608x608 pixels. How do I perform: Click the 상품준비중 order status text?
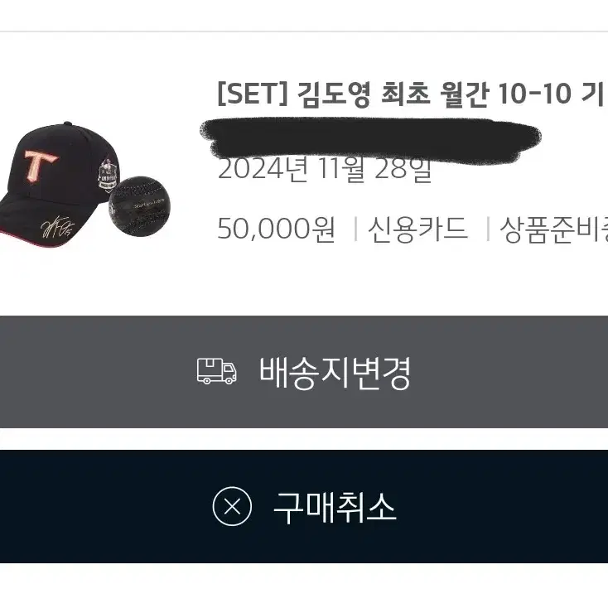click(x=553, y=229)
